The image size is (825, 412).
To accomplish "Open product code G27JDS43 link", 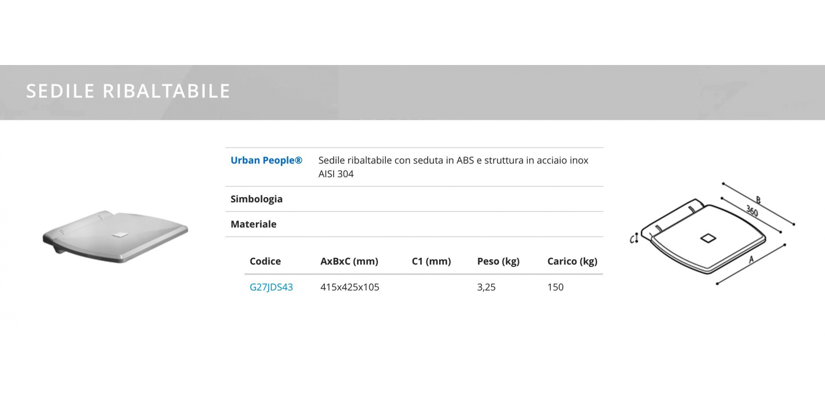I will (271, 287).
